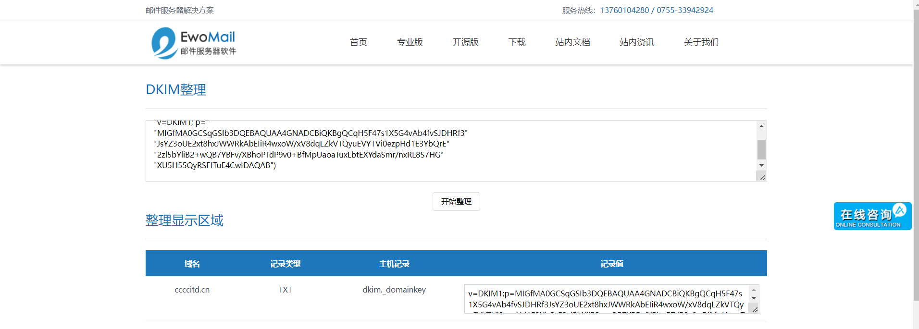
Task: Click the hotline number 13760104280 / 0755-33942924
Action: pyautogui.click(x=657, y=10)
